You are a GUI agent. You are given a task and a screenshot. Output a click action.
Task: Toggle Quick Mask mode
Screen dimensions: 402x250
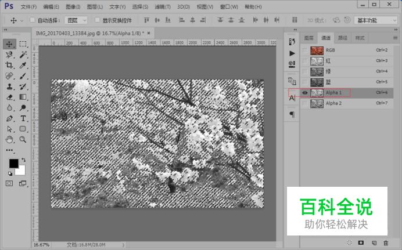pos(9,183)
